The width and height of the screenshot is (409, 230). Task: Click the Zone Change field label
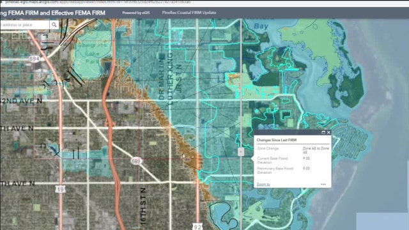268,148
